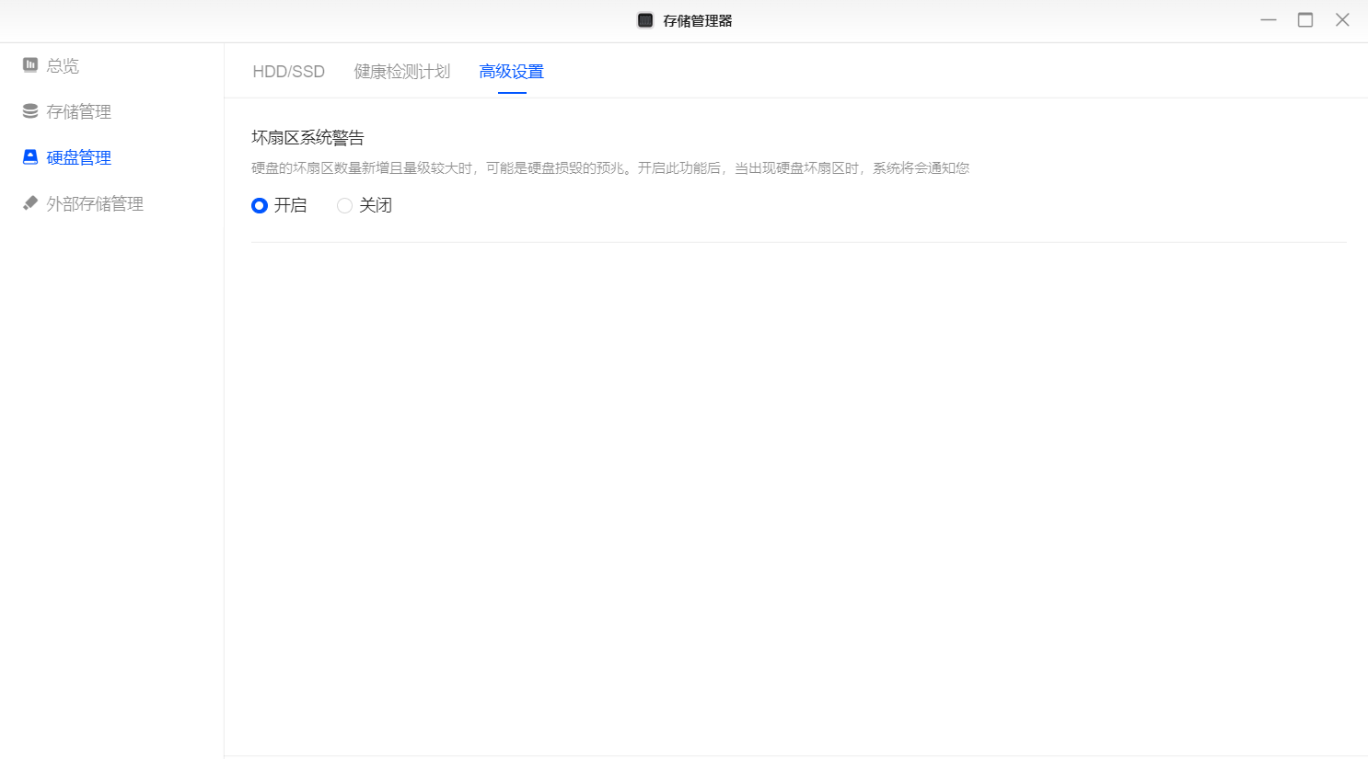This screenshot has width=1368, height=759.
Task: Click the 坏扇区系统警告 heading
Action: tap(308, 138)
